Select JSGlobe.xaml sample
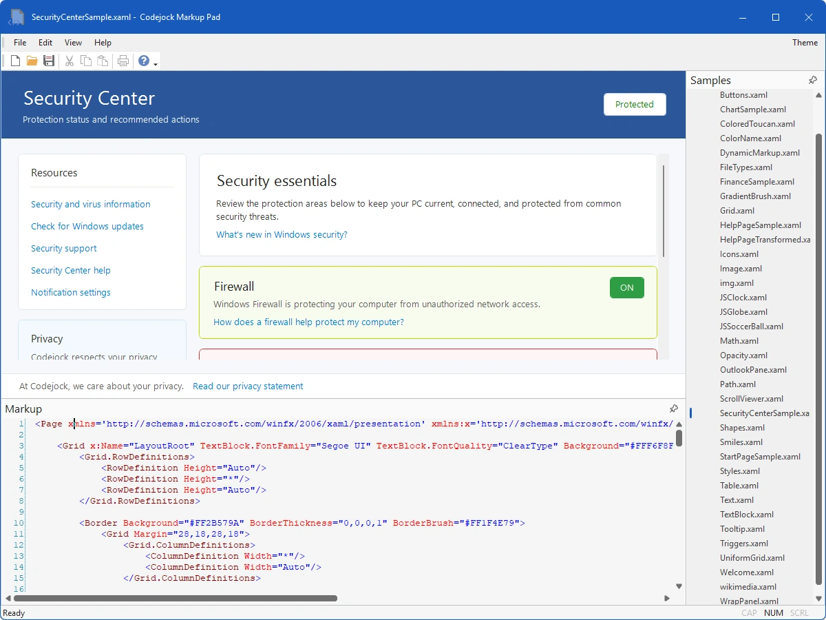 click(x=743, y=312)
